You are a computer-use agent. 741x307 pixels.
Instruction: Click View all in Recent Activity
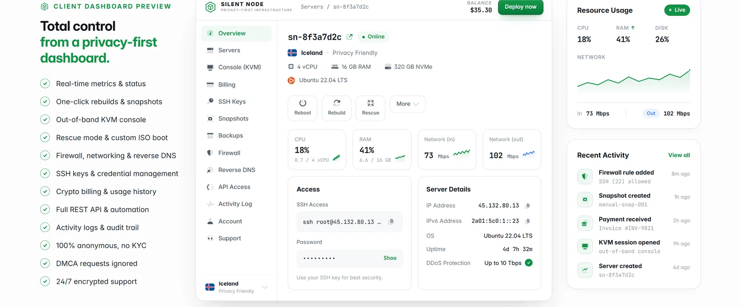click(x=679, y=155)
